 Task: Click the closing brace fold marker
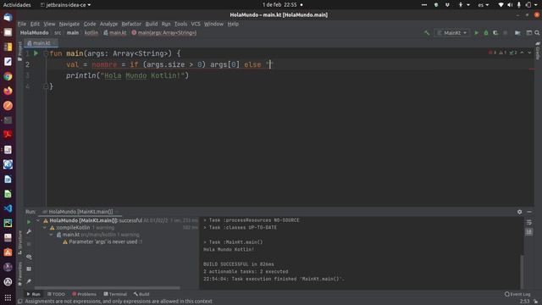coord(46,86)
